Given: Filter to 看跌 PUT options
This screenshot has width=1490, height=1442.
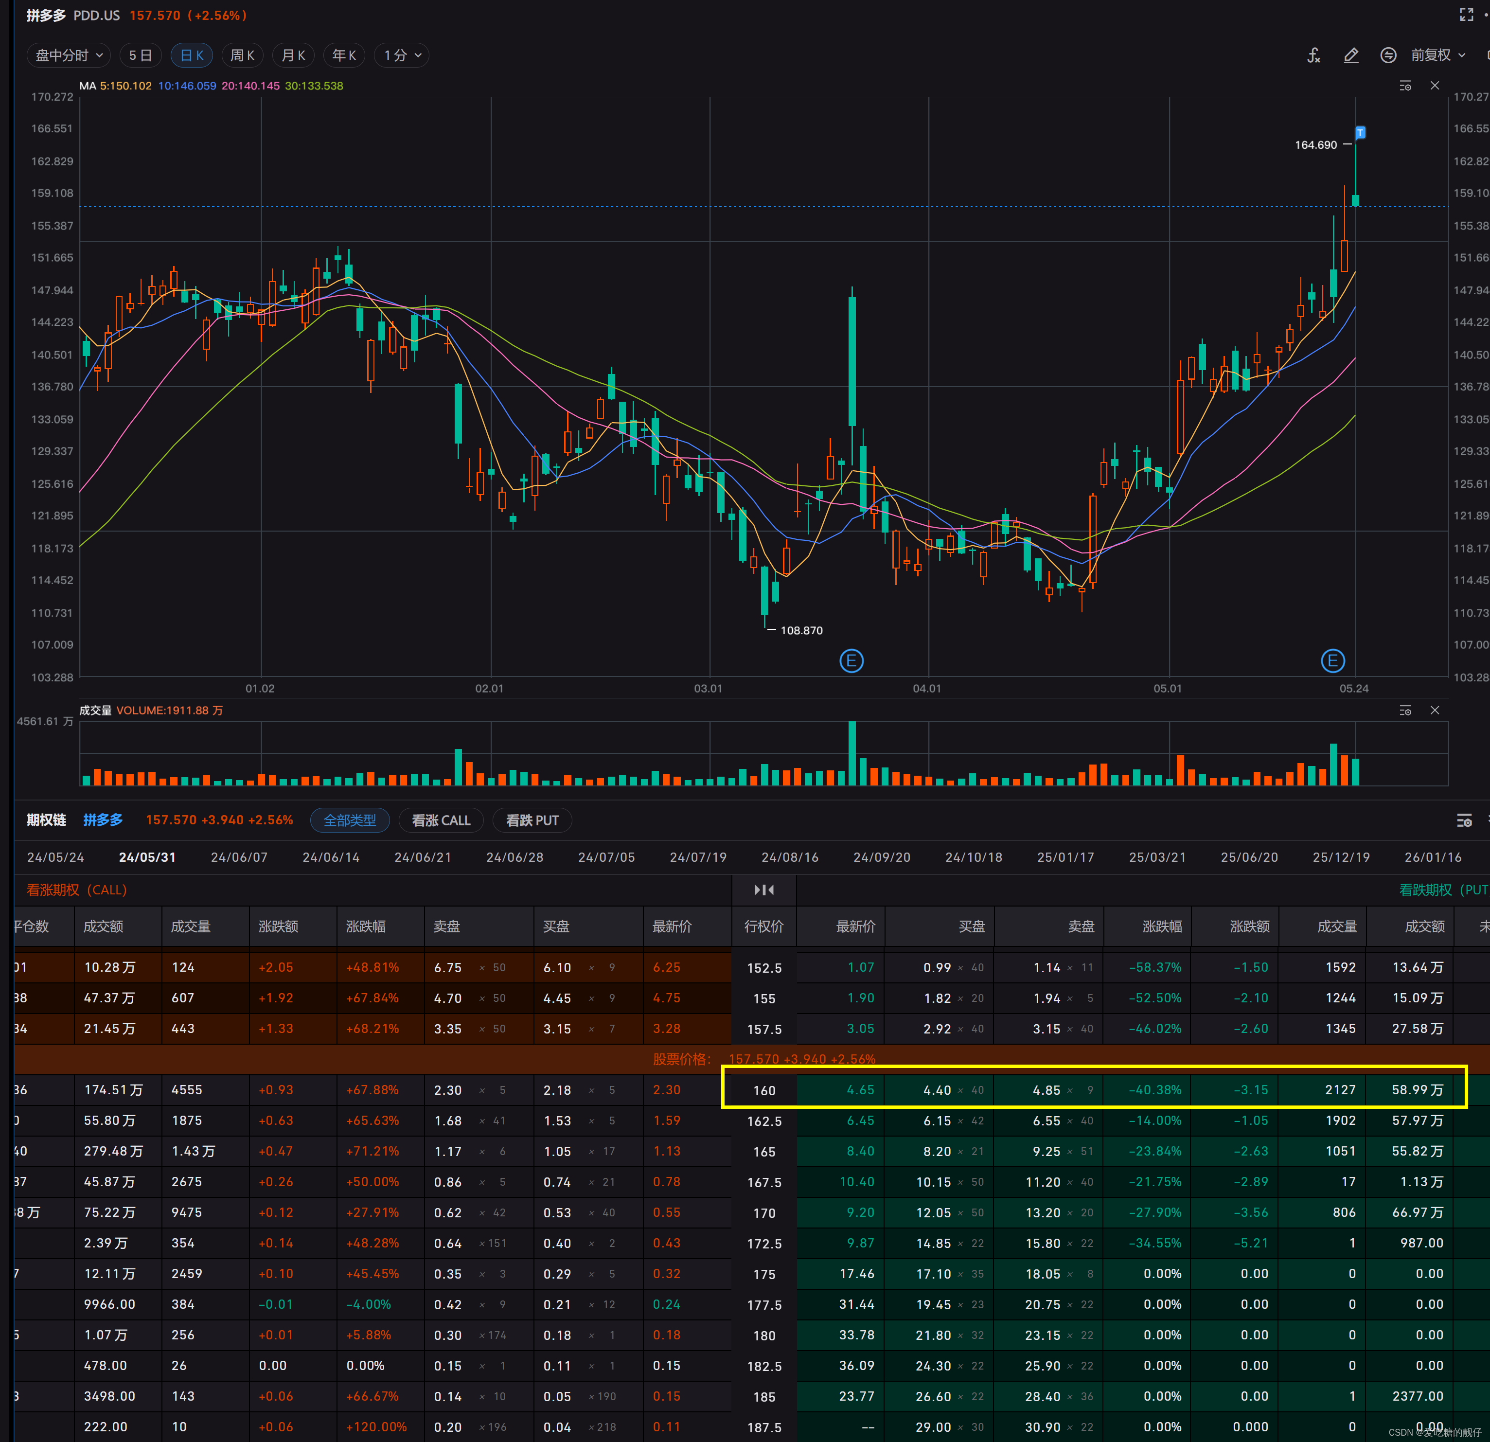Looking at the screenshot, I should [532, 820].
